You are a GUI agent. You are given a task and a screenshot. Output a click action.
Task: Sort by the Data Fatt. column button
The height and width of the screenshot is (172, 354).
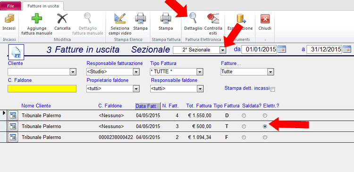tap(148, 106)
